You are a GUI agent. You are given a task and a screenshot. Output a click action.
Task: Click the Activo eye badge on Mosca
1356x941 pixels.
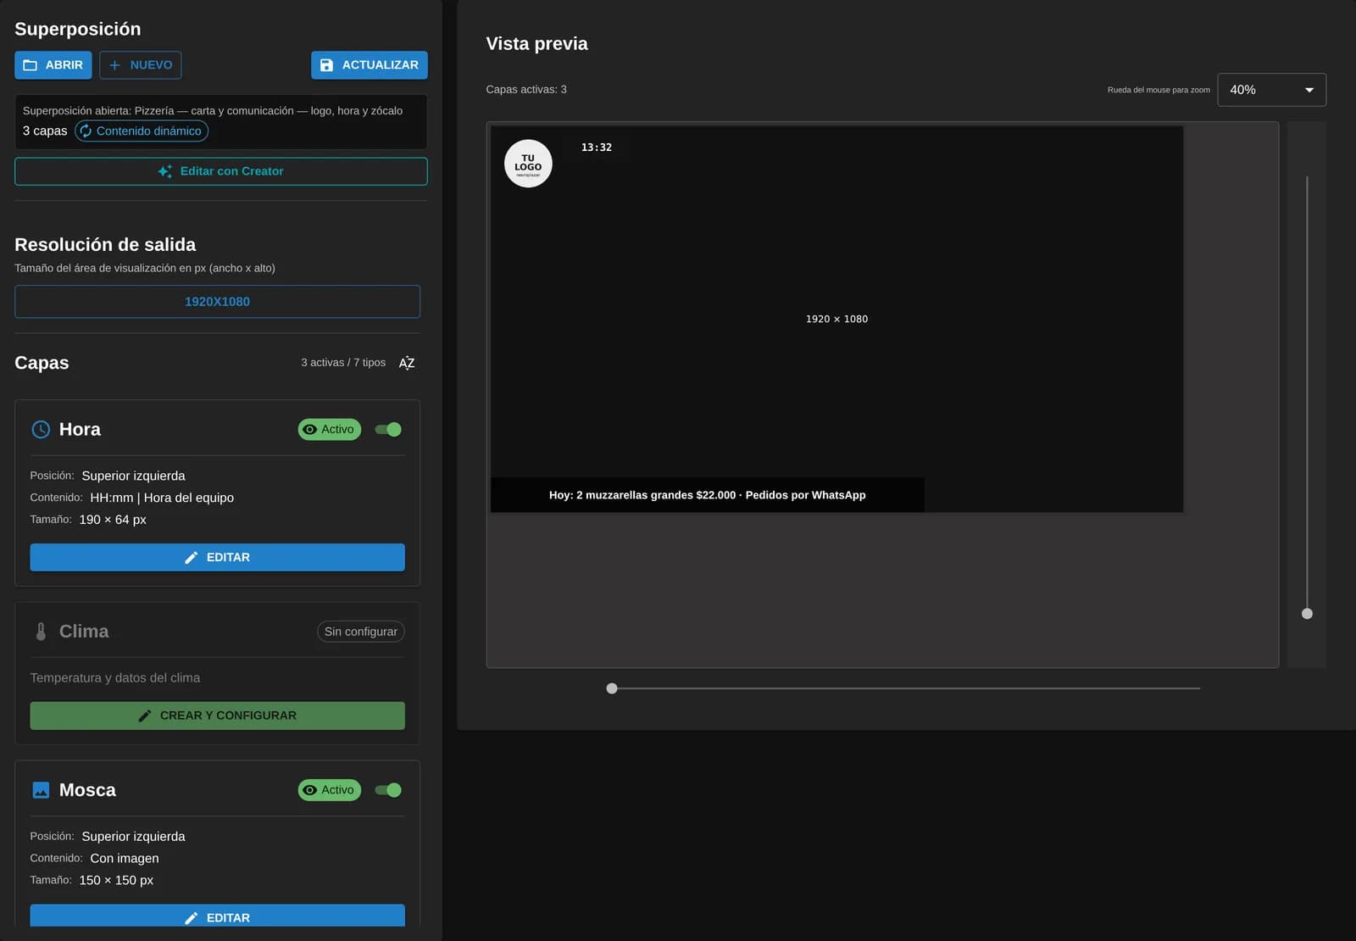pos(330,790)
